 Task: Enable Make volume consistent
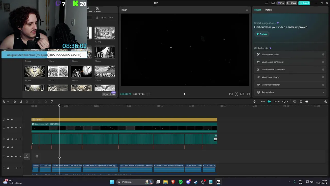[323, 69]
